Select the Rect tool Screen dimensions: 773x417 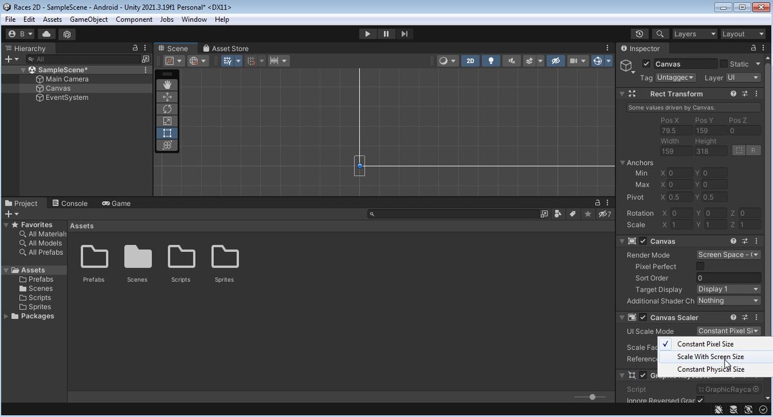click(167, 133)
